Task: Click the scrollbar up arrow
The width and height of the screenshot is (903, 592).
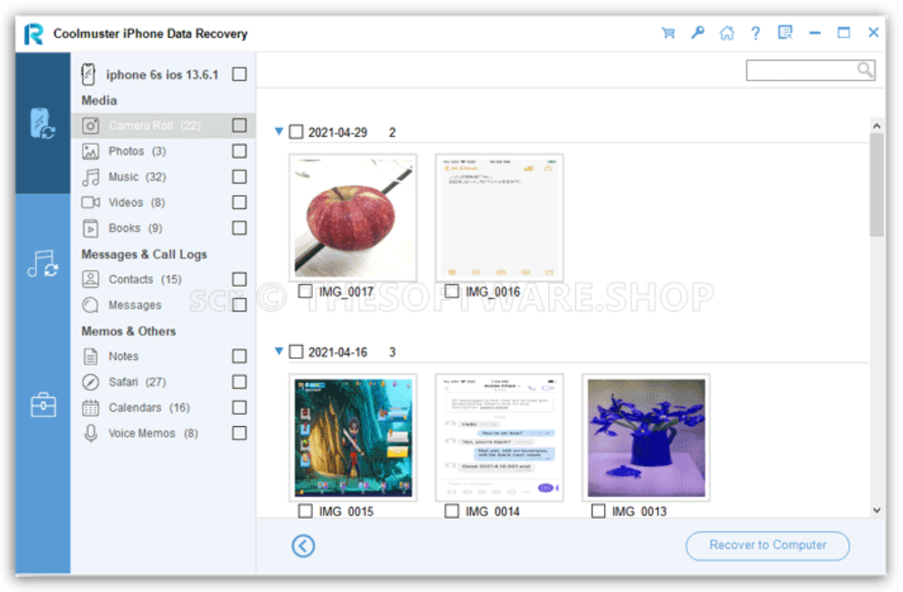Action: 877,125
